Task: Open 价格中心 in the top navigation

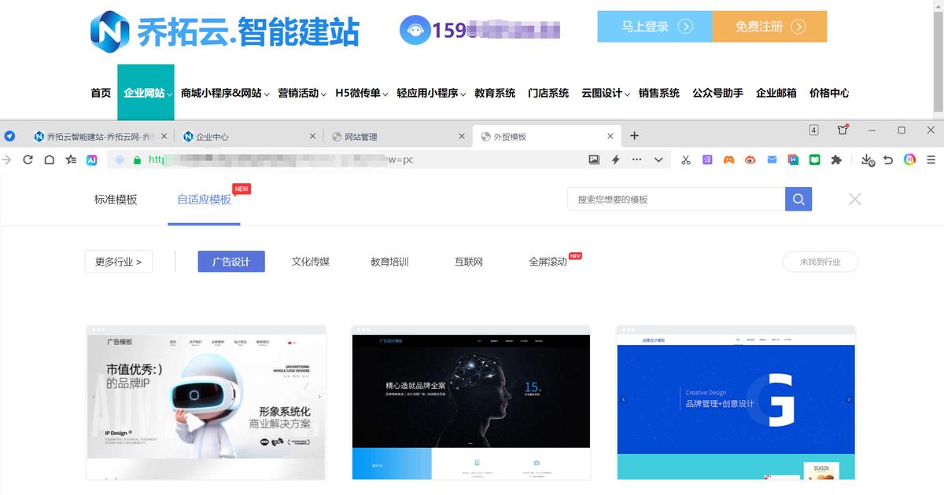Action: click(x=829, y=93)
